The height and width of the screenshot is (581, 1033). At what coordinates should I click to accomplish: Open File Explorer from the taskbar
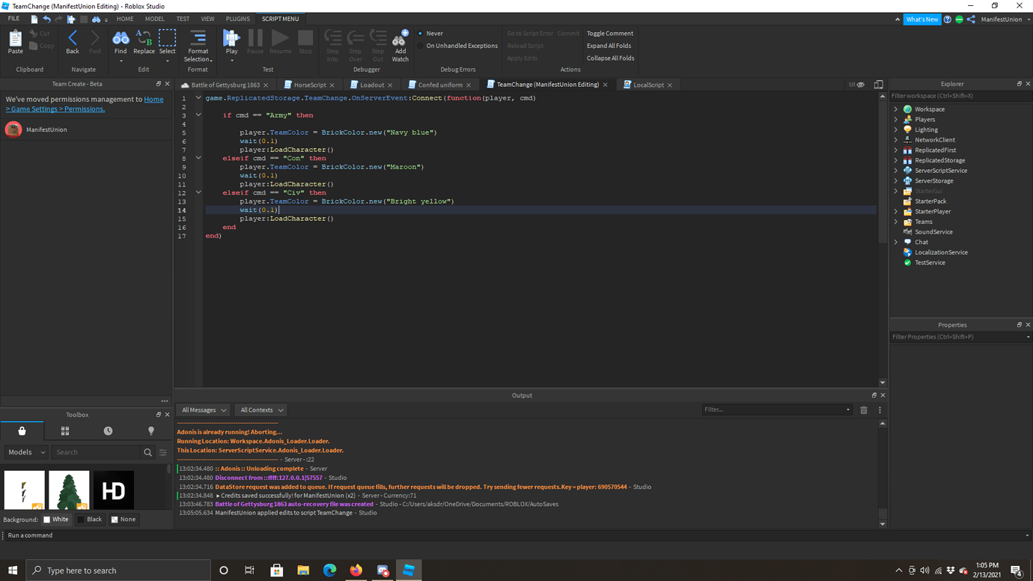coord(303,571)
